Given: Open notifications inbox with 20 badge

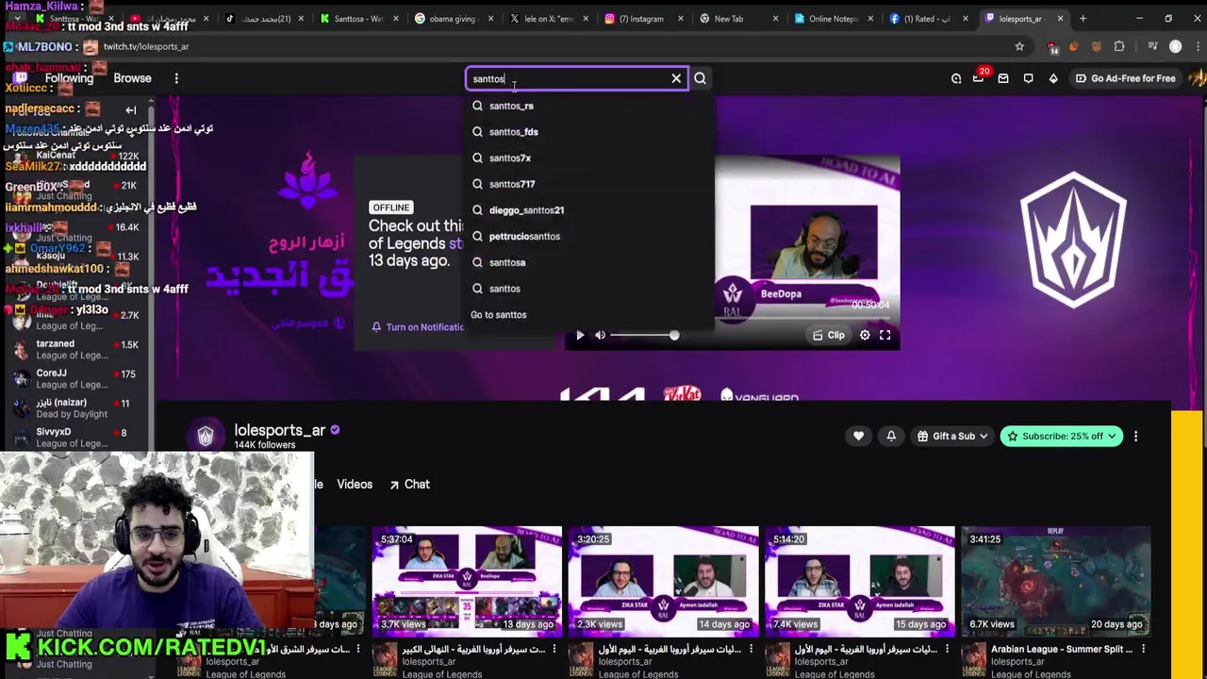Looking at the screenshot, I should pos(979,78).
